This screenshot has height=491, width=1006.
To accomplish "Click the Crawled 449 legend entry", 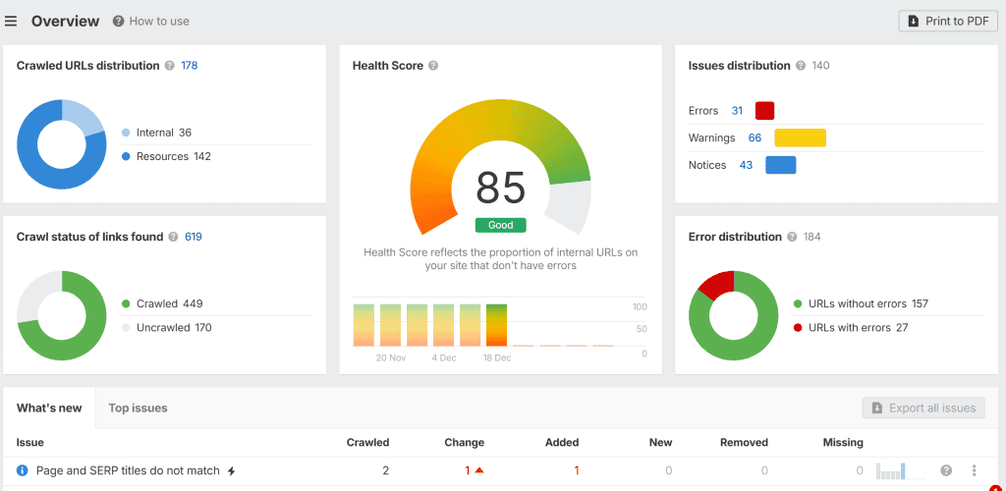I will 162,303.
